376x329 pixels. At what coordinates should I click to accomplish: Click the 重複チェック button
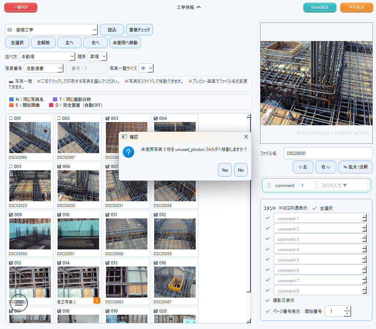coord(139,30)
